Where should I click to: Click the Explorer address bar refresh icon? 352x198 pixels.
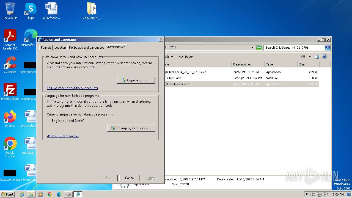pyautogui.click(x=259, y=48)
